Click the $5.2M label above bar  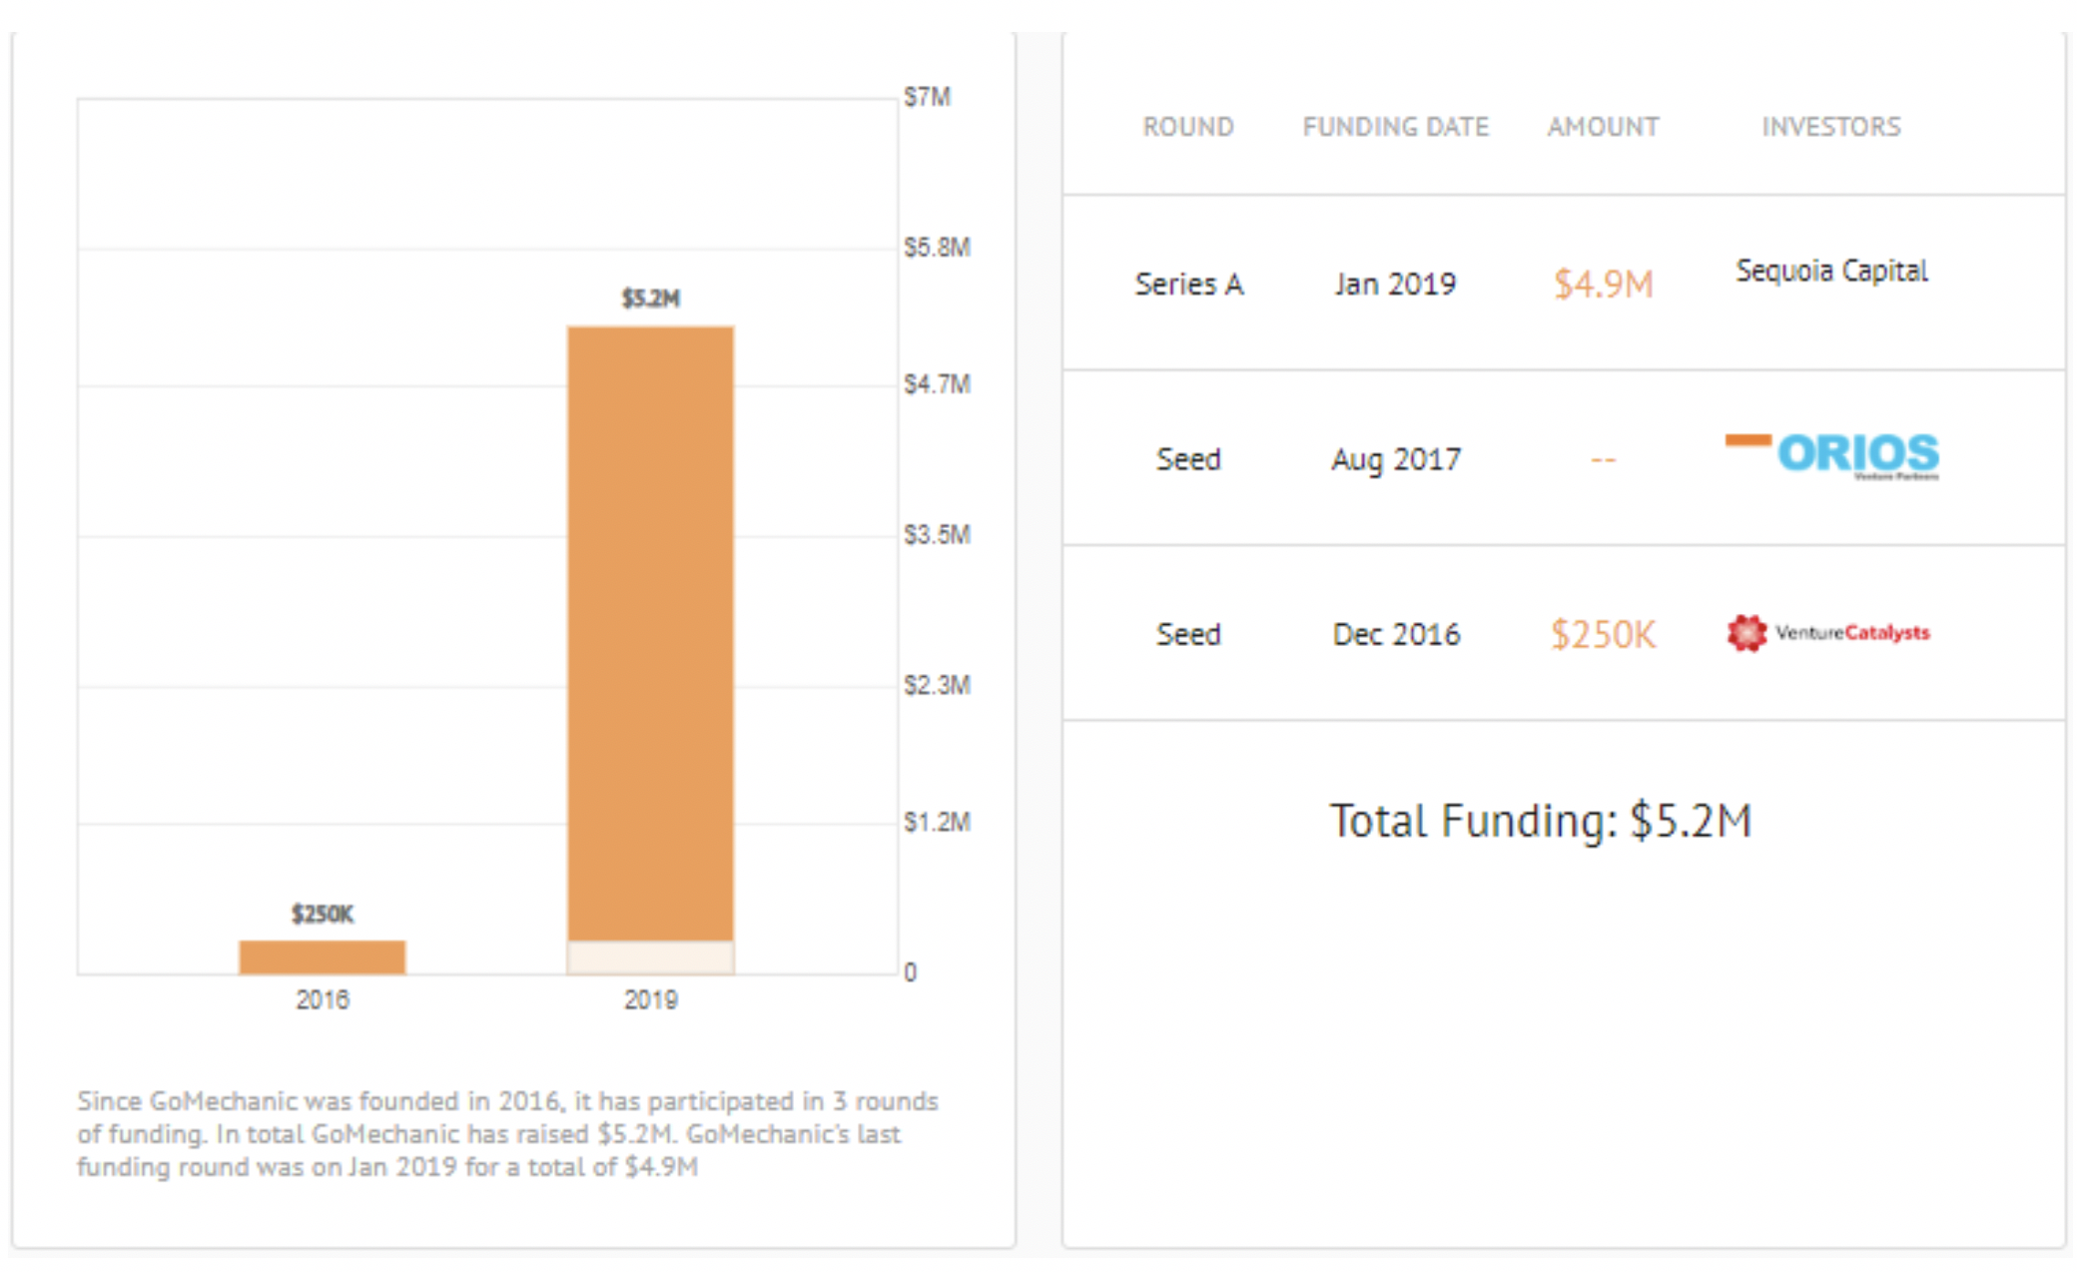coord(650,299)
